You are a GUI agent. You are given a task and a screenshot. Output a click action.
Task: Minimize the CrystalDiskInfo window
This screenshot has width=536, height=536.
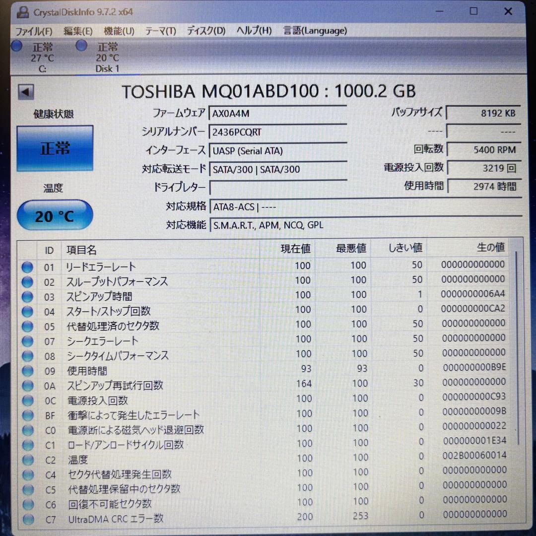pyautogui.click(x=440, y=11)
